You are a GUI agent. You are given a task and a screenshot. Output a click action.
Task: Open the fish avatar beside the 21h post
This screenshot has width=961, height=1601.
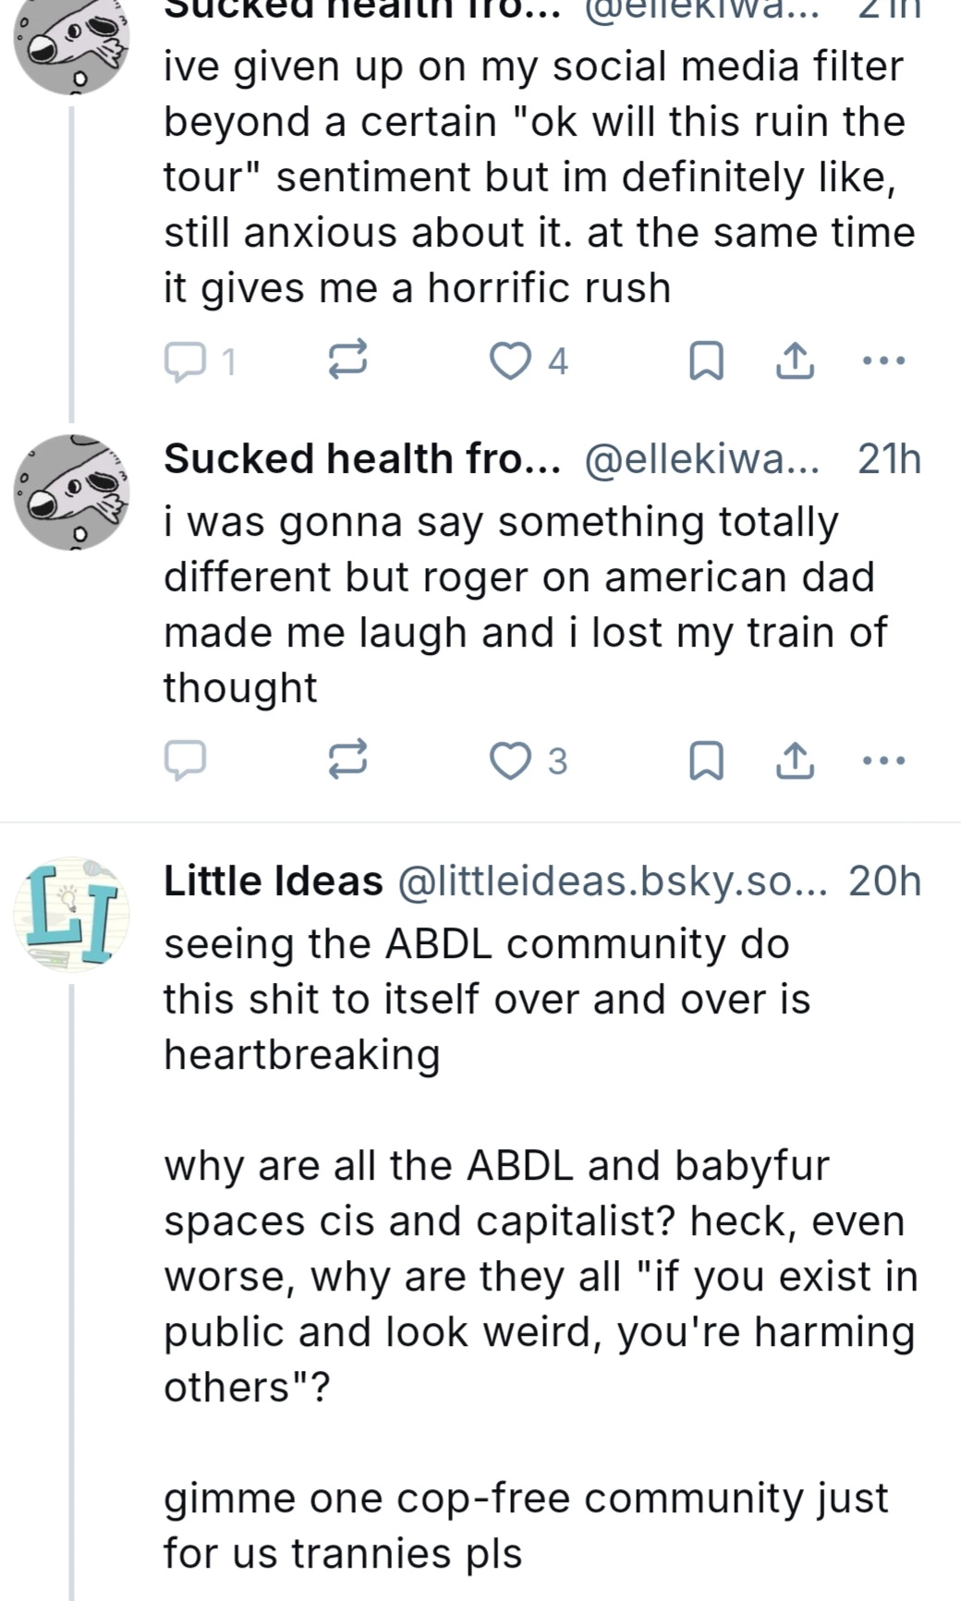[71, 492]
